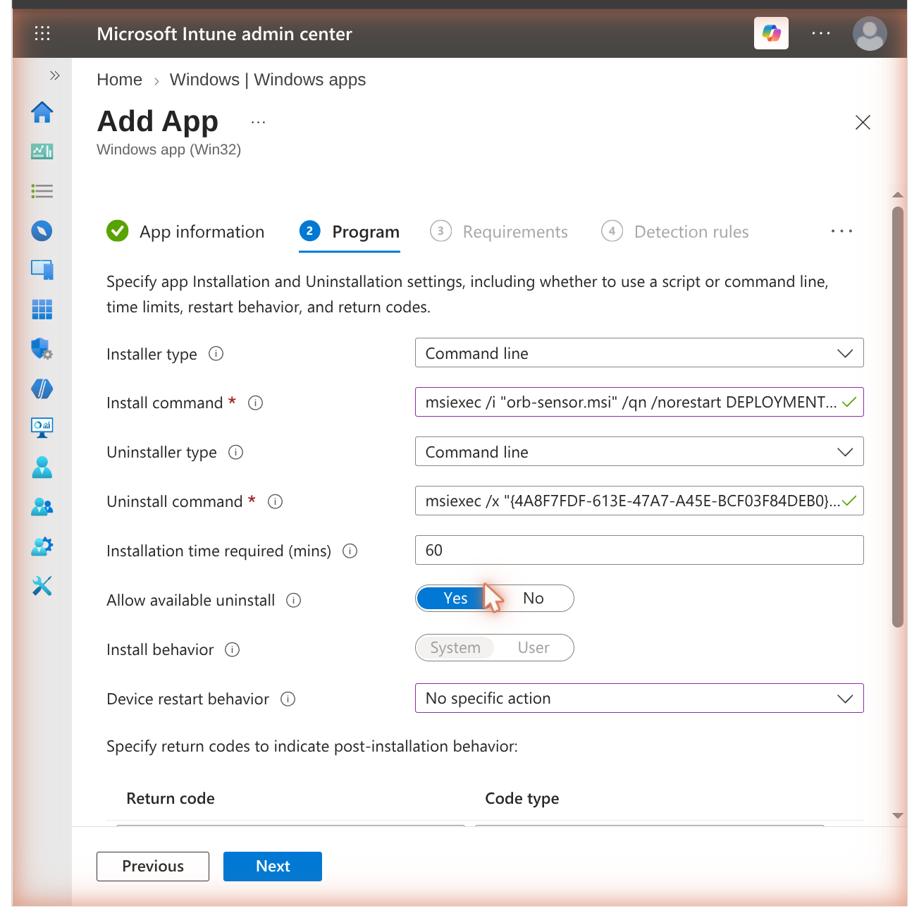Open Dashboard icon in sidebar
919x918 pixels.
click(42, 151)
